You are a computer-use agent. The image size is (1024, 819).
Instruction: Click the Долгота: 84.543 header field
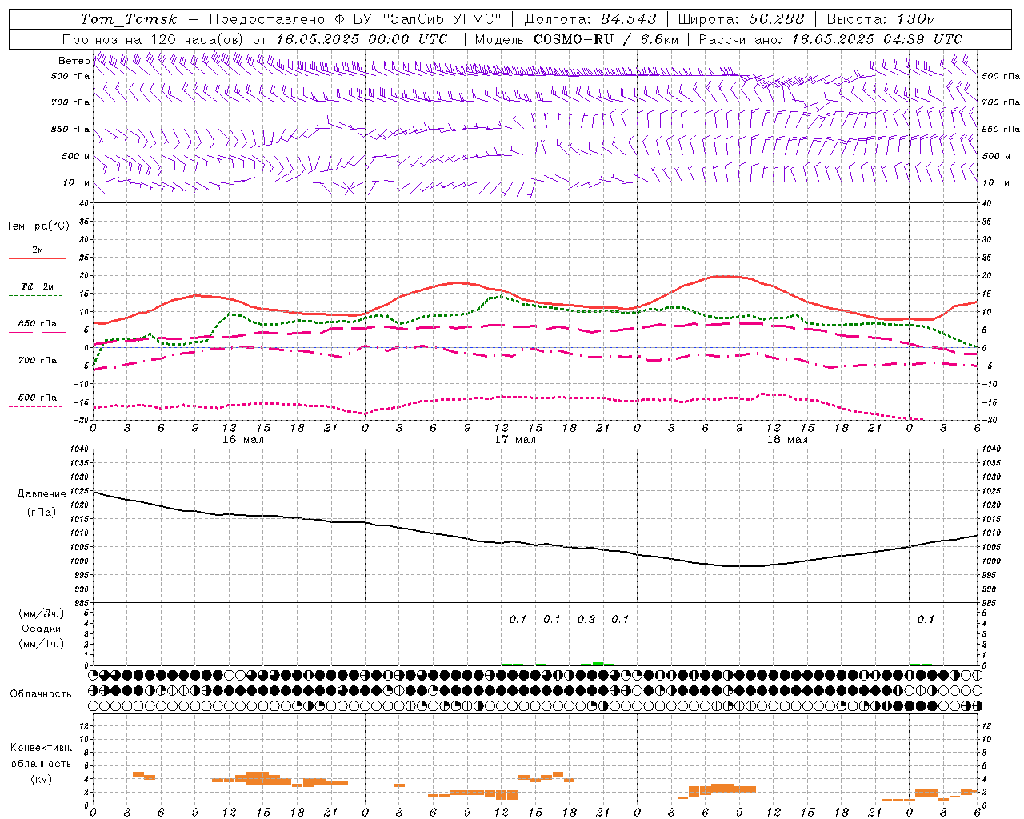tap(590, 19)
